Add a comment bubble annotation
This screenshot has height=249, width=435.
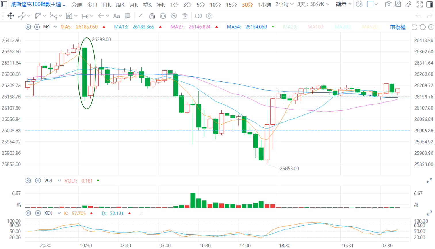[x=127, y=16]
